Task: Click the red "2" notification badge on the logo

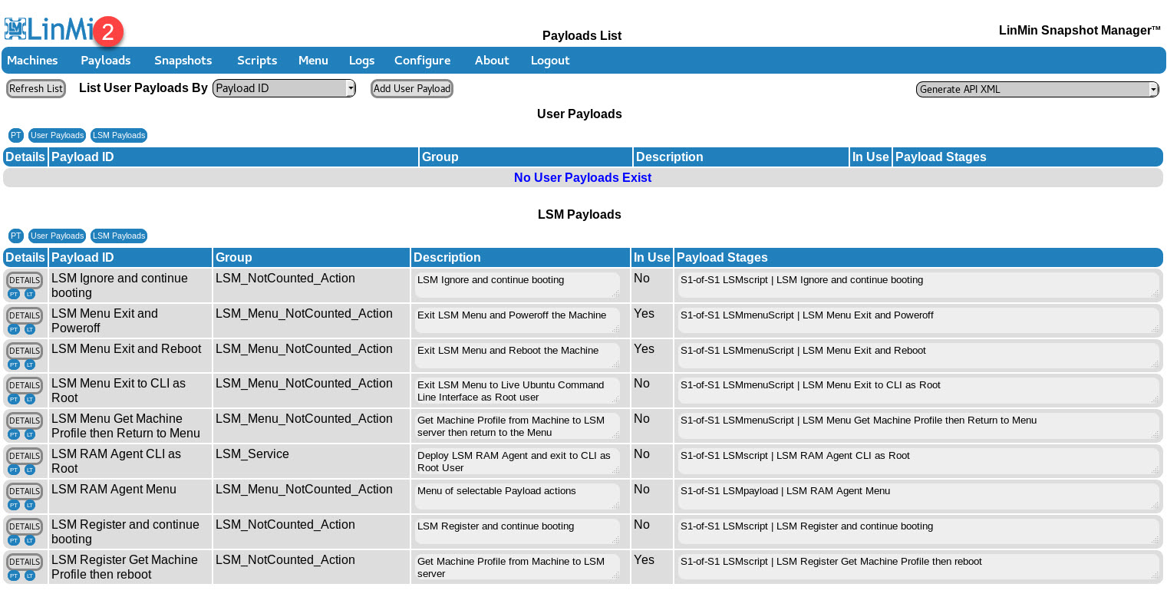Action: (109, 31)
